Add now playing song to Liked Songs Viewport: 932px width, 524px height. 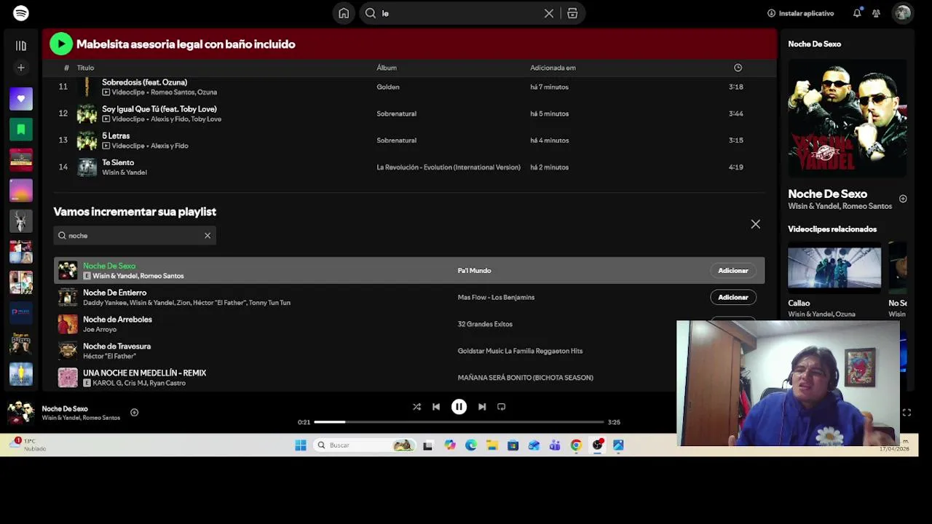[134, 413]
